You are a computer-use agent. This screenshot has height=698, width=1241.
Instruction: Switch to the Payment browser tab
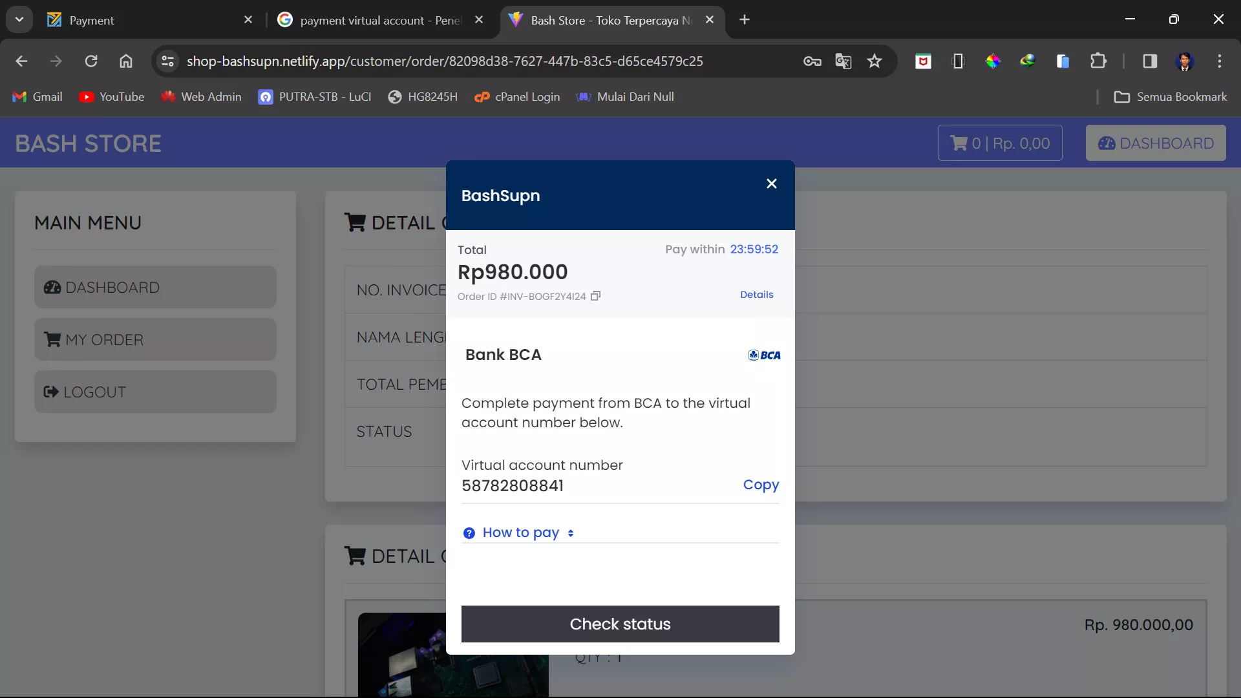pos(149,20)
